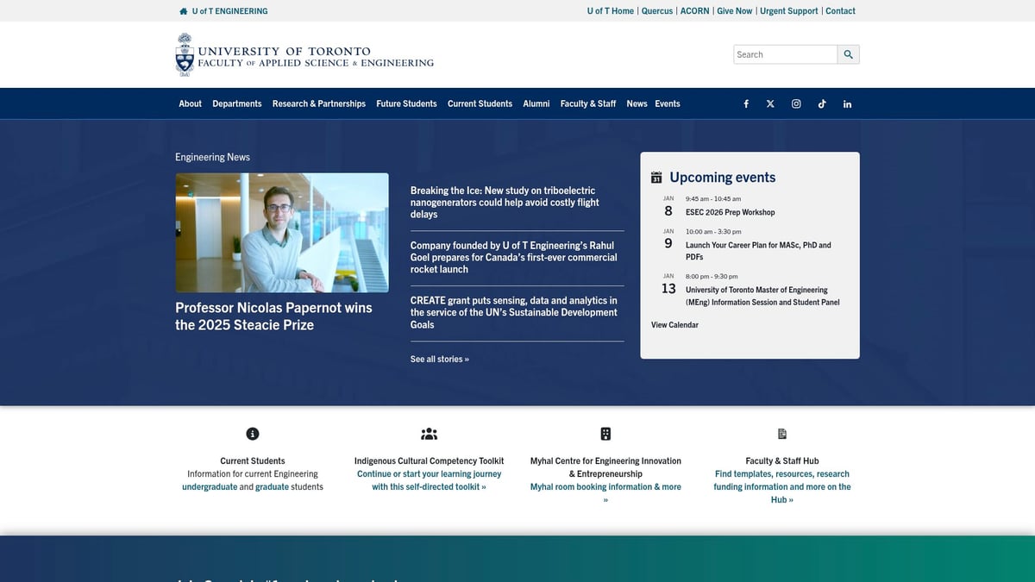The image size is (1035, 582).
Task: Click in the Search input field
Action: (x=786, y=54)
